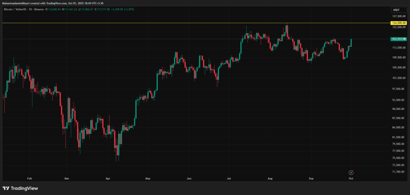Click the Feb label on time axis
Viewport: 410px width, 195px height.
[29, 179]
